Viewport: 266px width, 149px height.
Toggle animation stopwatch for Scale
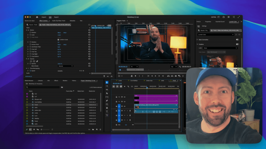pos(30,35)
